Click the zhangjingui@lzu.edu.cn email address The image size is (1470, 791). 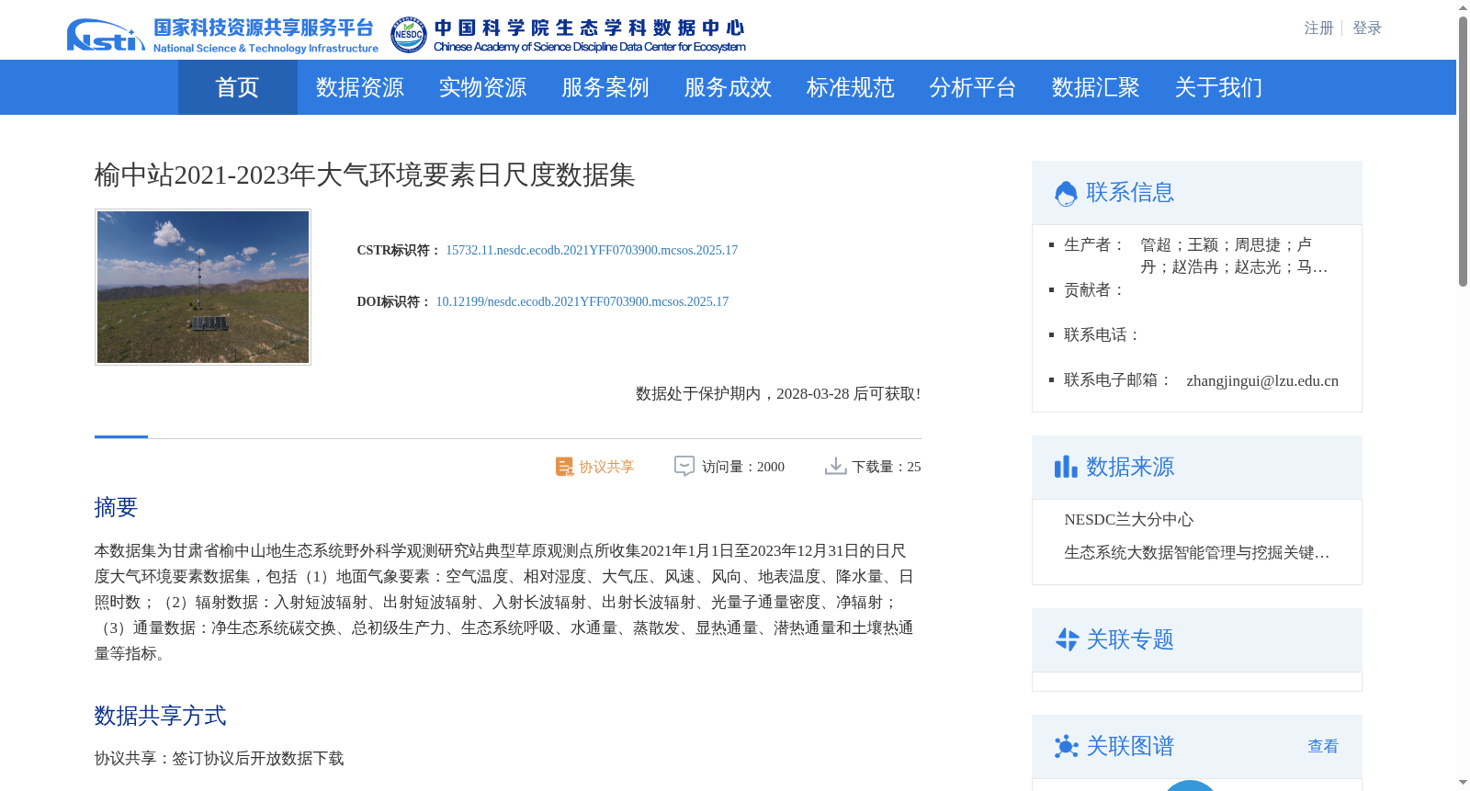click(x=1262, y=380)
